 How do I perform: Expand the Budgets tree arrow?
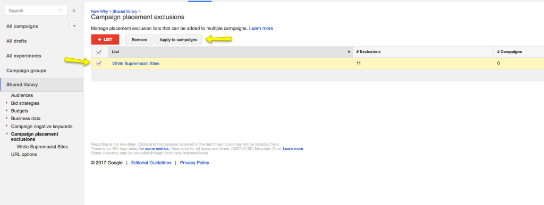pos(7,111)
